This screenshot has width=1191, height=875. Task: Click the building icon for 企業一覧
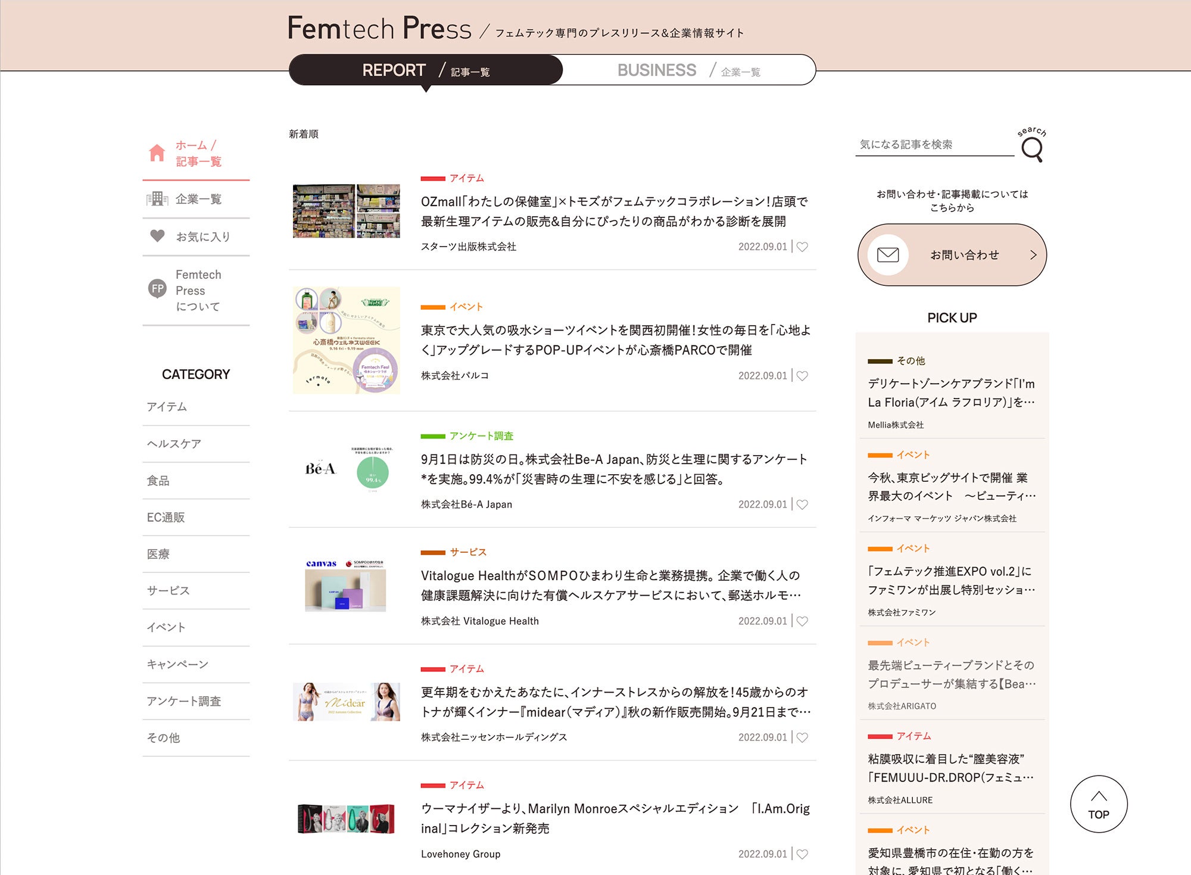(x=157, y=199)
